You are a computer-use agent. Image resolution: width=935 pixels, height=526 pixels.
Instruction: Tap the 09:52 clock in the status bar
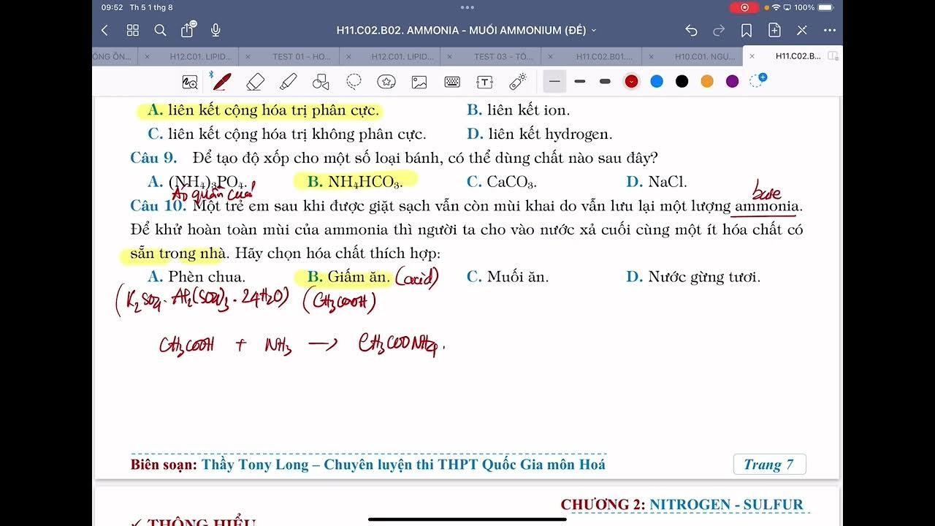click(112, 7)
